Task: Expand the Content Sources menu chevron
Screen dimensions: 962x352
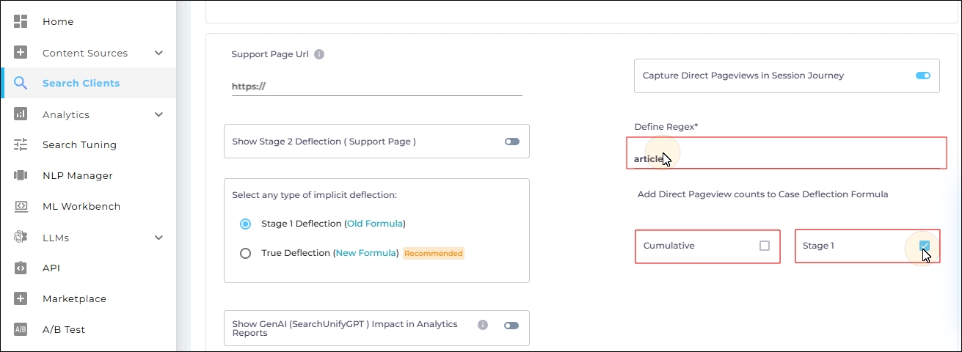Action: (x=158, y=53)
